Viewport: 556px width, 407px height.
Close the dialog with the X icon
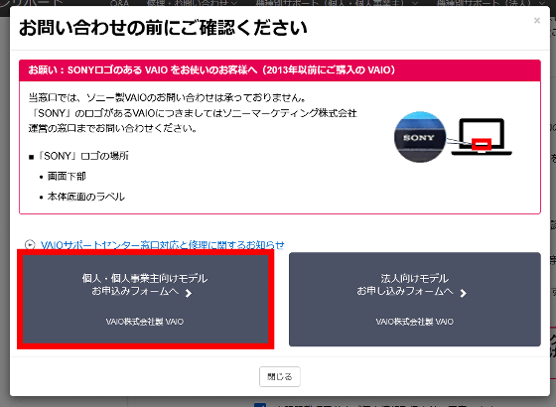[x=537, y=21]
